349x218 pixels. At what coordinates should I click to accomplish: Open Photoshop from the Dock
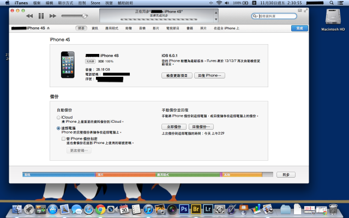[x=184, y=209]
